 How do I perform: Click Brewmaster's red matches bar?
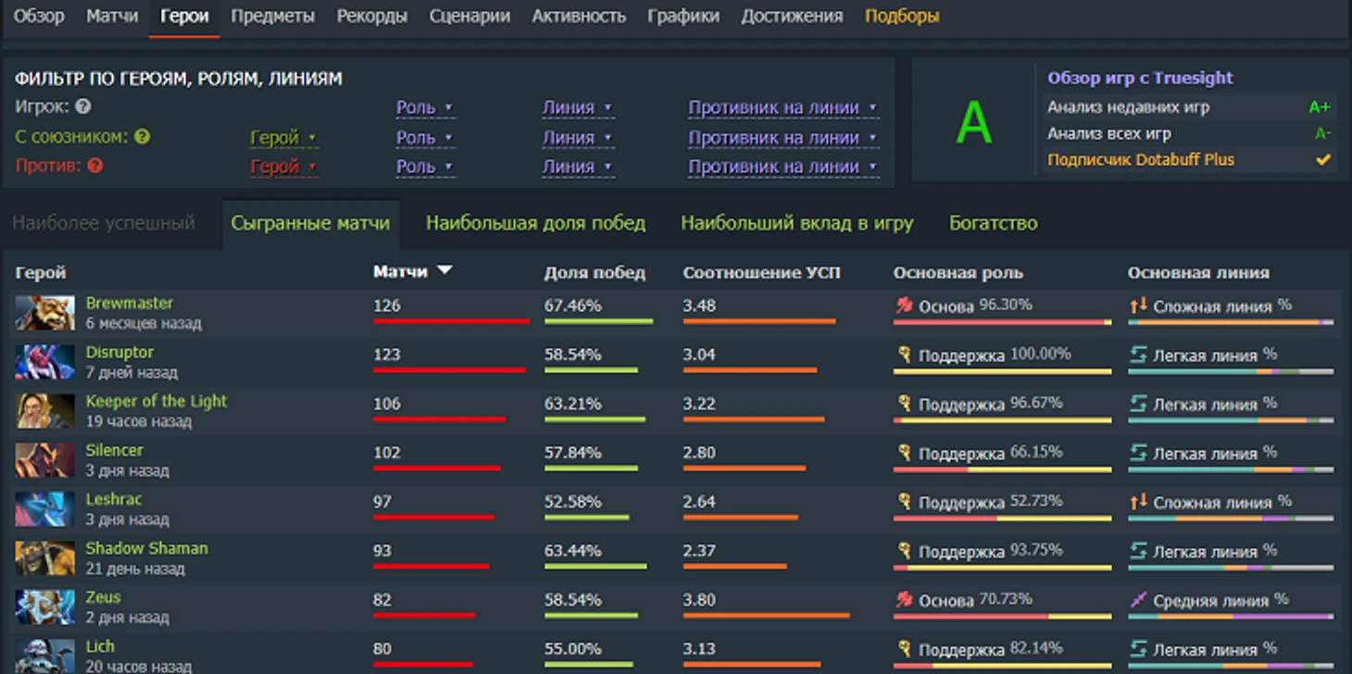[451, 321]
